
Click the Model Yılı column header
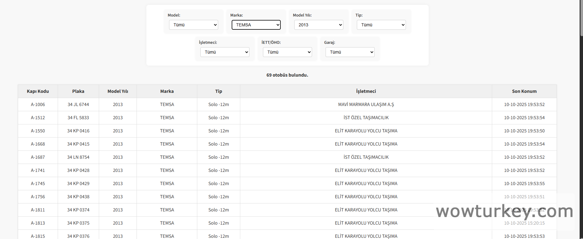pyautogui.click(x=118, y=91)
